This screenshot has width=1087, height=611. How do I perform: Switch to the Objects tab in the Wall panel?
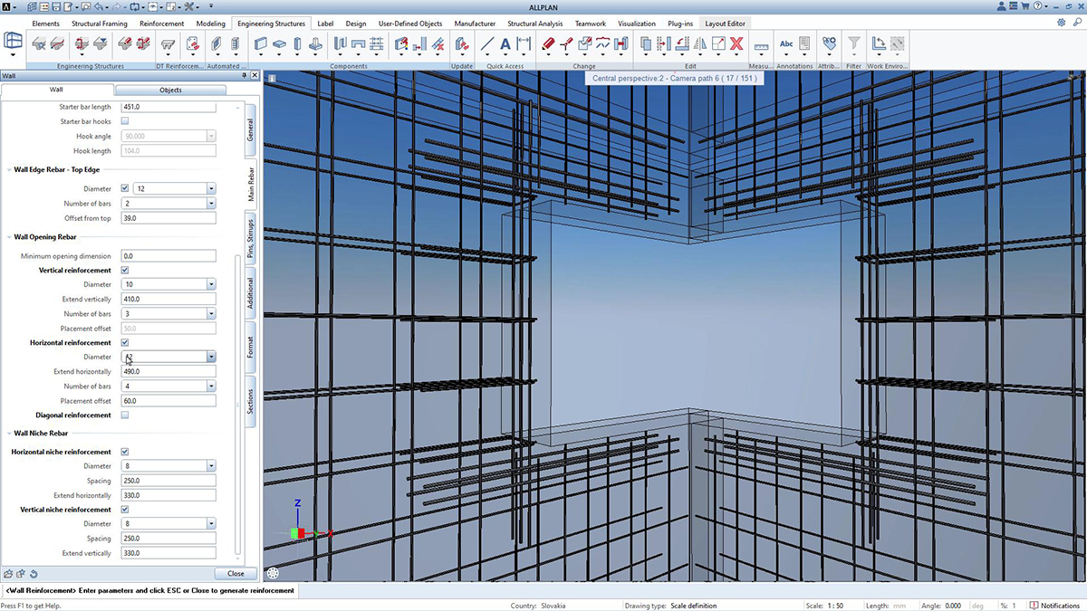[170, 90]
